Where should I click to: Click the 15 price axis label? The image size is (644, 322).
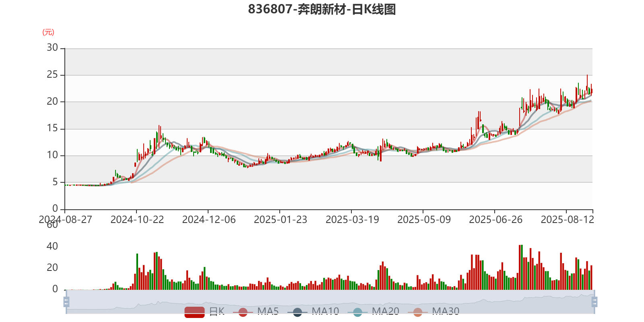(52, 128)
